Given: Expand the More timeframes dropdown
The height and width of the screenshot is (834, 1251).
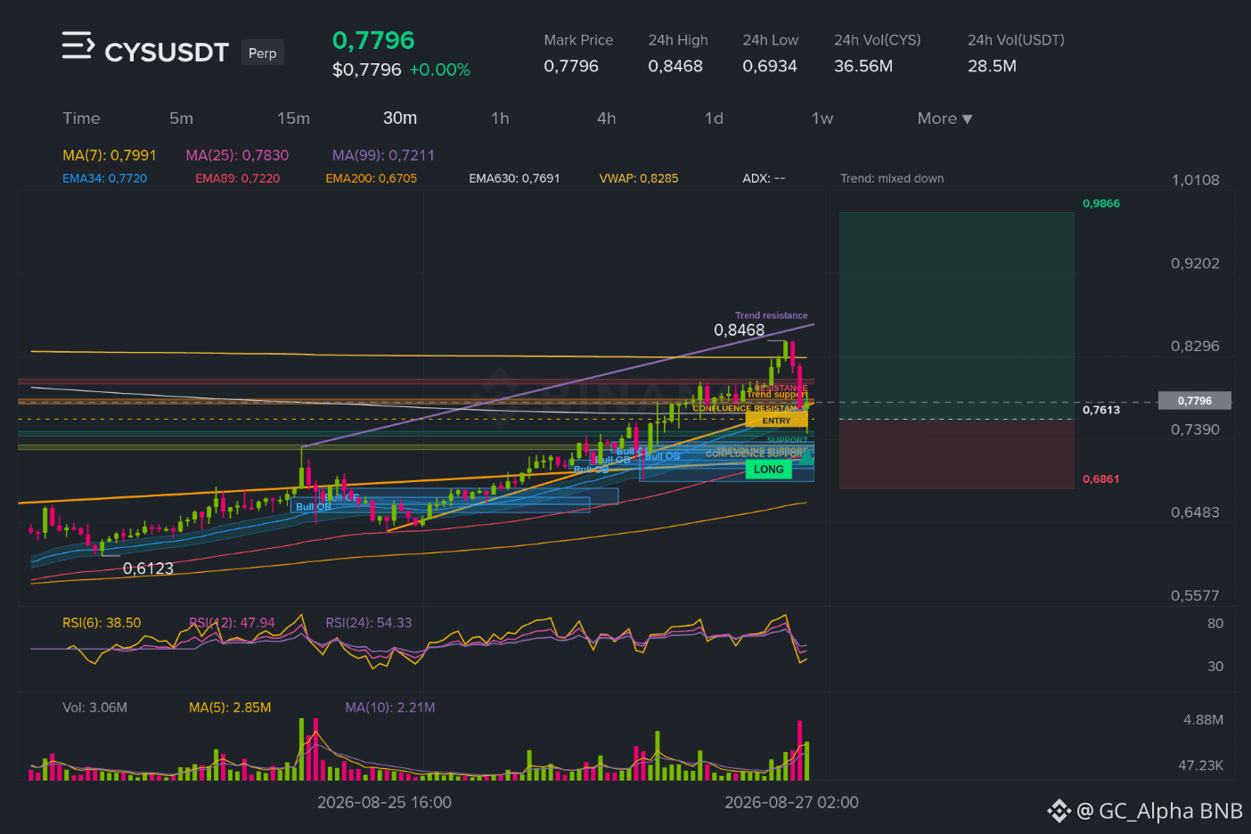Looking at the screenshot, I should [x=944, y=119].
